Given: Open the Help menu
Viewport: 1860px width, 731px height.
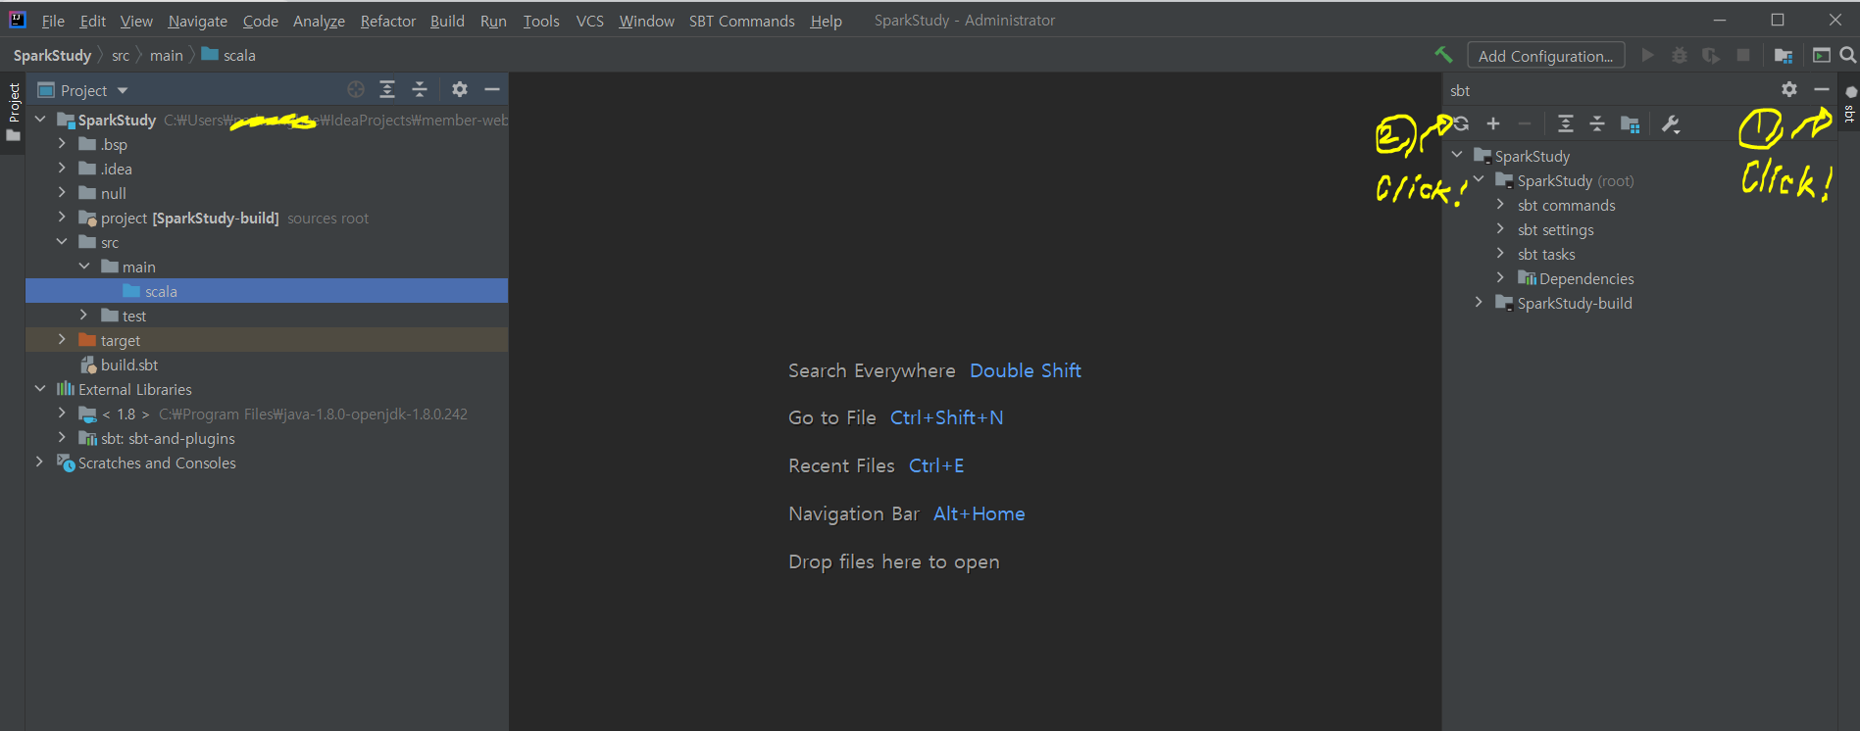Looking at the screenshot, I should [826, 21].
